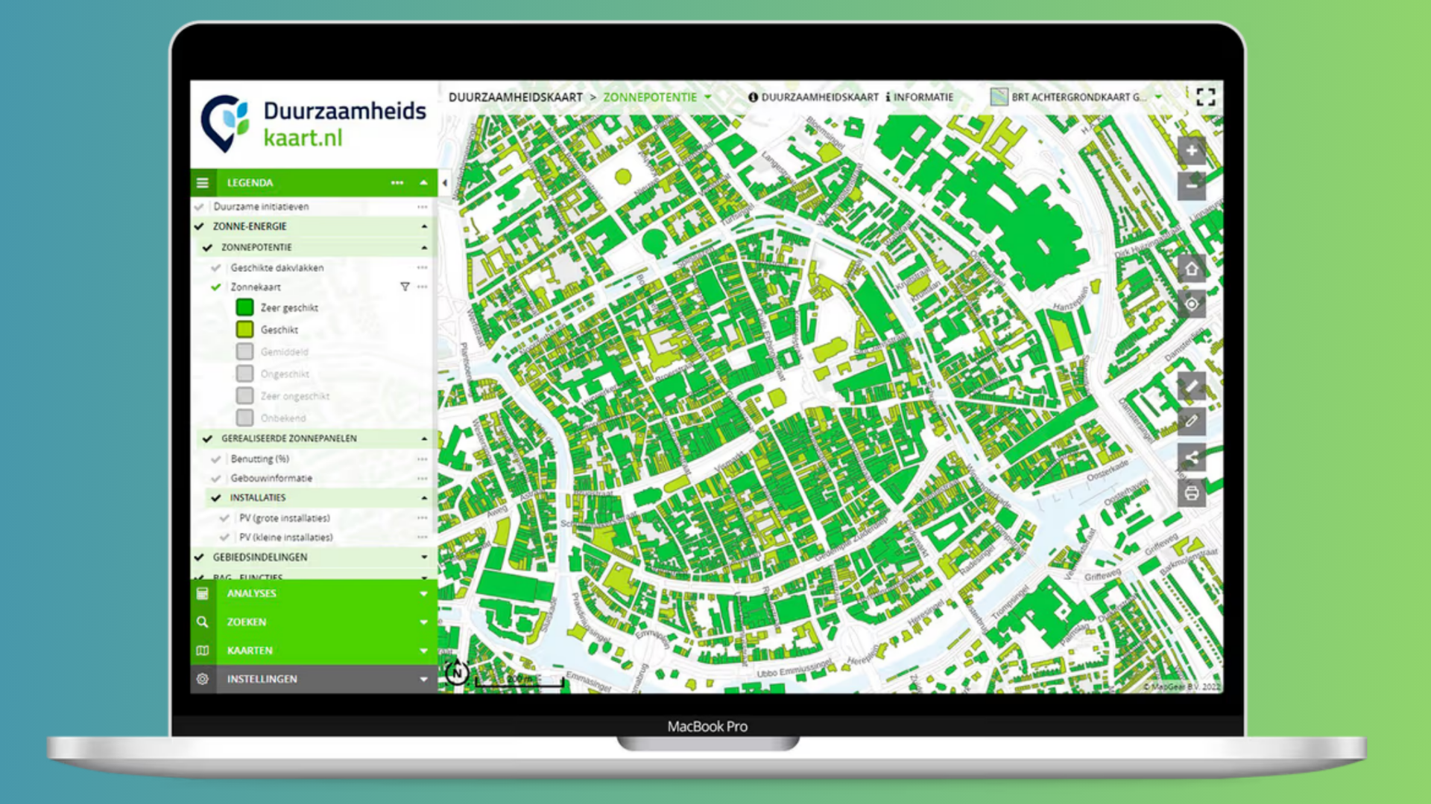Click the Kaarten map icon

(203, 650)
